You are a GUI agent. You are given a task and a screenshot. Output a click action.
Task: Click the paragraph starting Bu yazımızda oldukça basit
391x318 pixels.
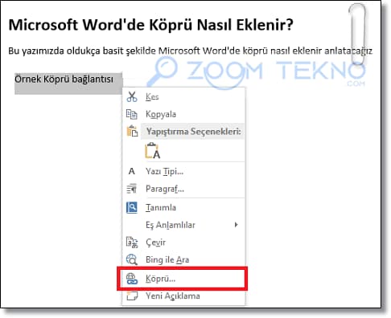(190, 51)
